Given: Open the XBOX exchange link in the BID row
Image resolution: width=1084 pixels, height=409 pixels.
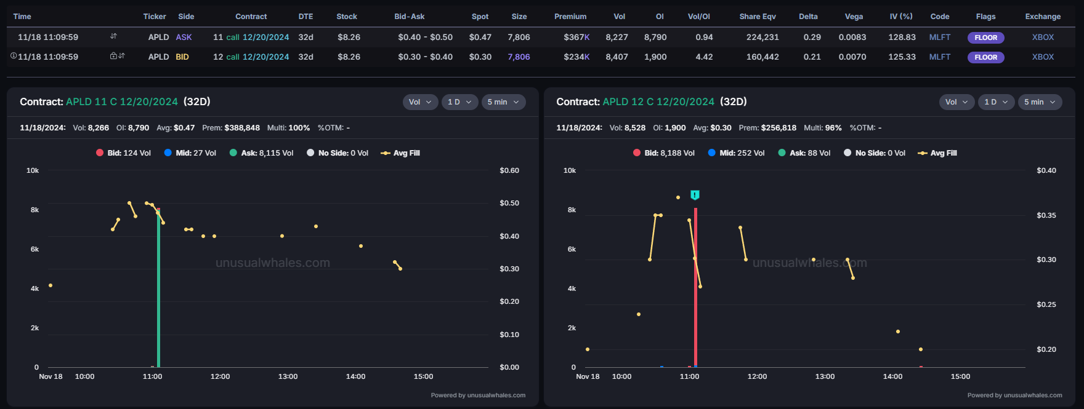Looking at the screenshot, I should [1043, 57].
